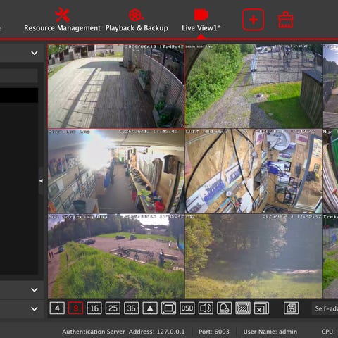Open more layouts triangle button

coord(150,308)
